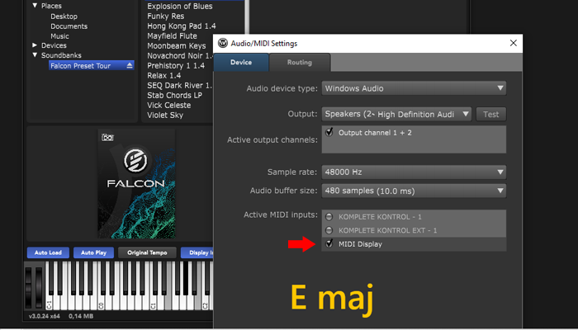Select the Mayfield Flute preset

[x=172, y=36]
